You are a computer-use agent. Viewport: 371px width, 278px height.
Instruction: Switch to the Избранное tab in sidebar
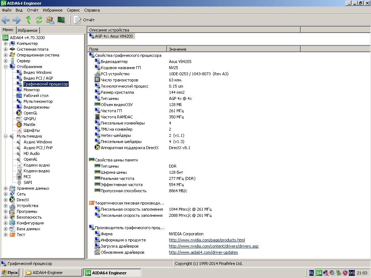tap(28, 30)
